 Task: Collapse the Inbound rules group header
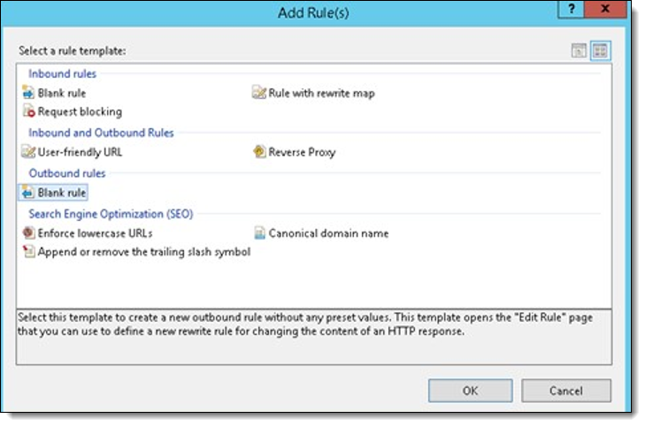(x=63, y=73)
